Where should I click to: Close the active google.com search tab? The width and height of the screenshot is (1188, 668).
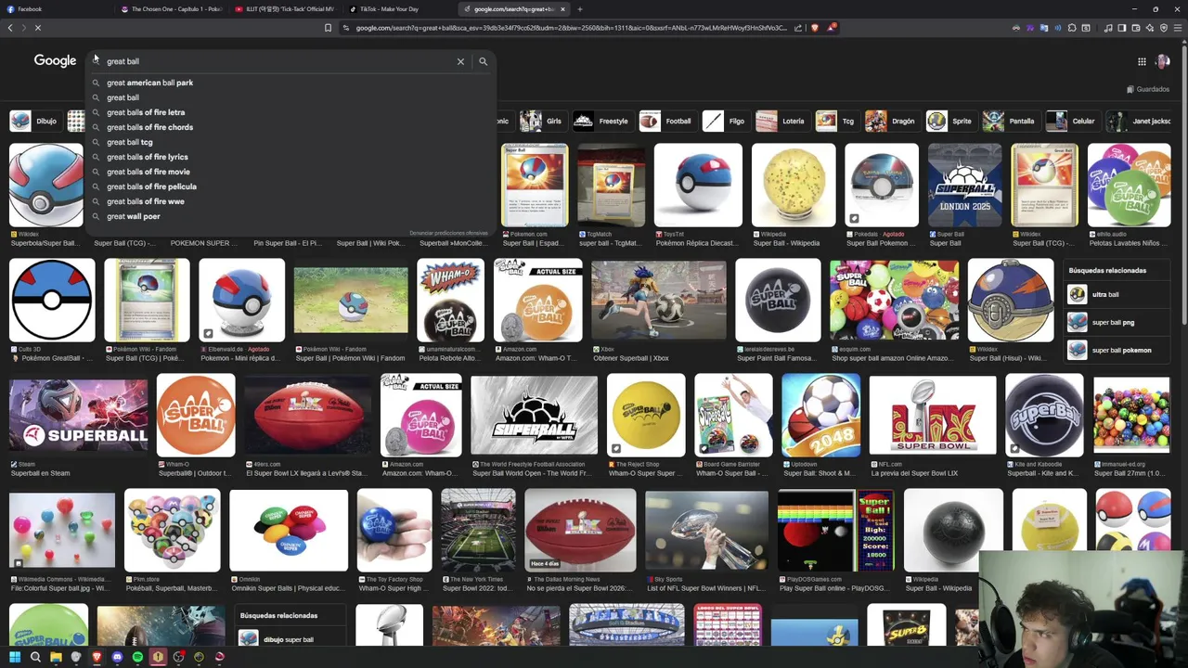[562, 9]
